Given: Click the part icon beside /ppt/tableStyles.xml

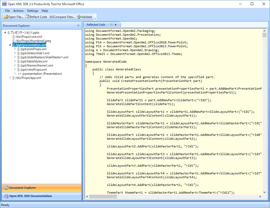Looking at the screenshot, I should 19,61.
